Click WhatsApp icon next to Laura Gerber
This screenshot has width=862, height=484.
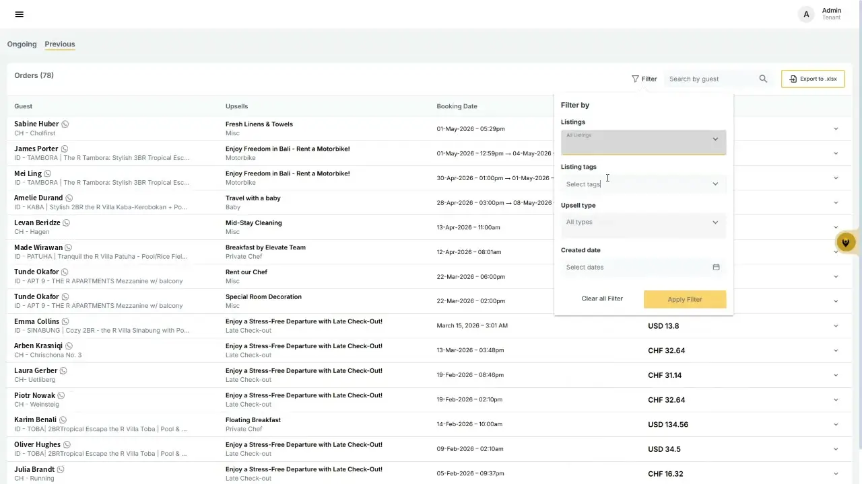point(64,370)
